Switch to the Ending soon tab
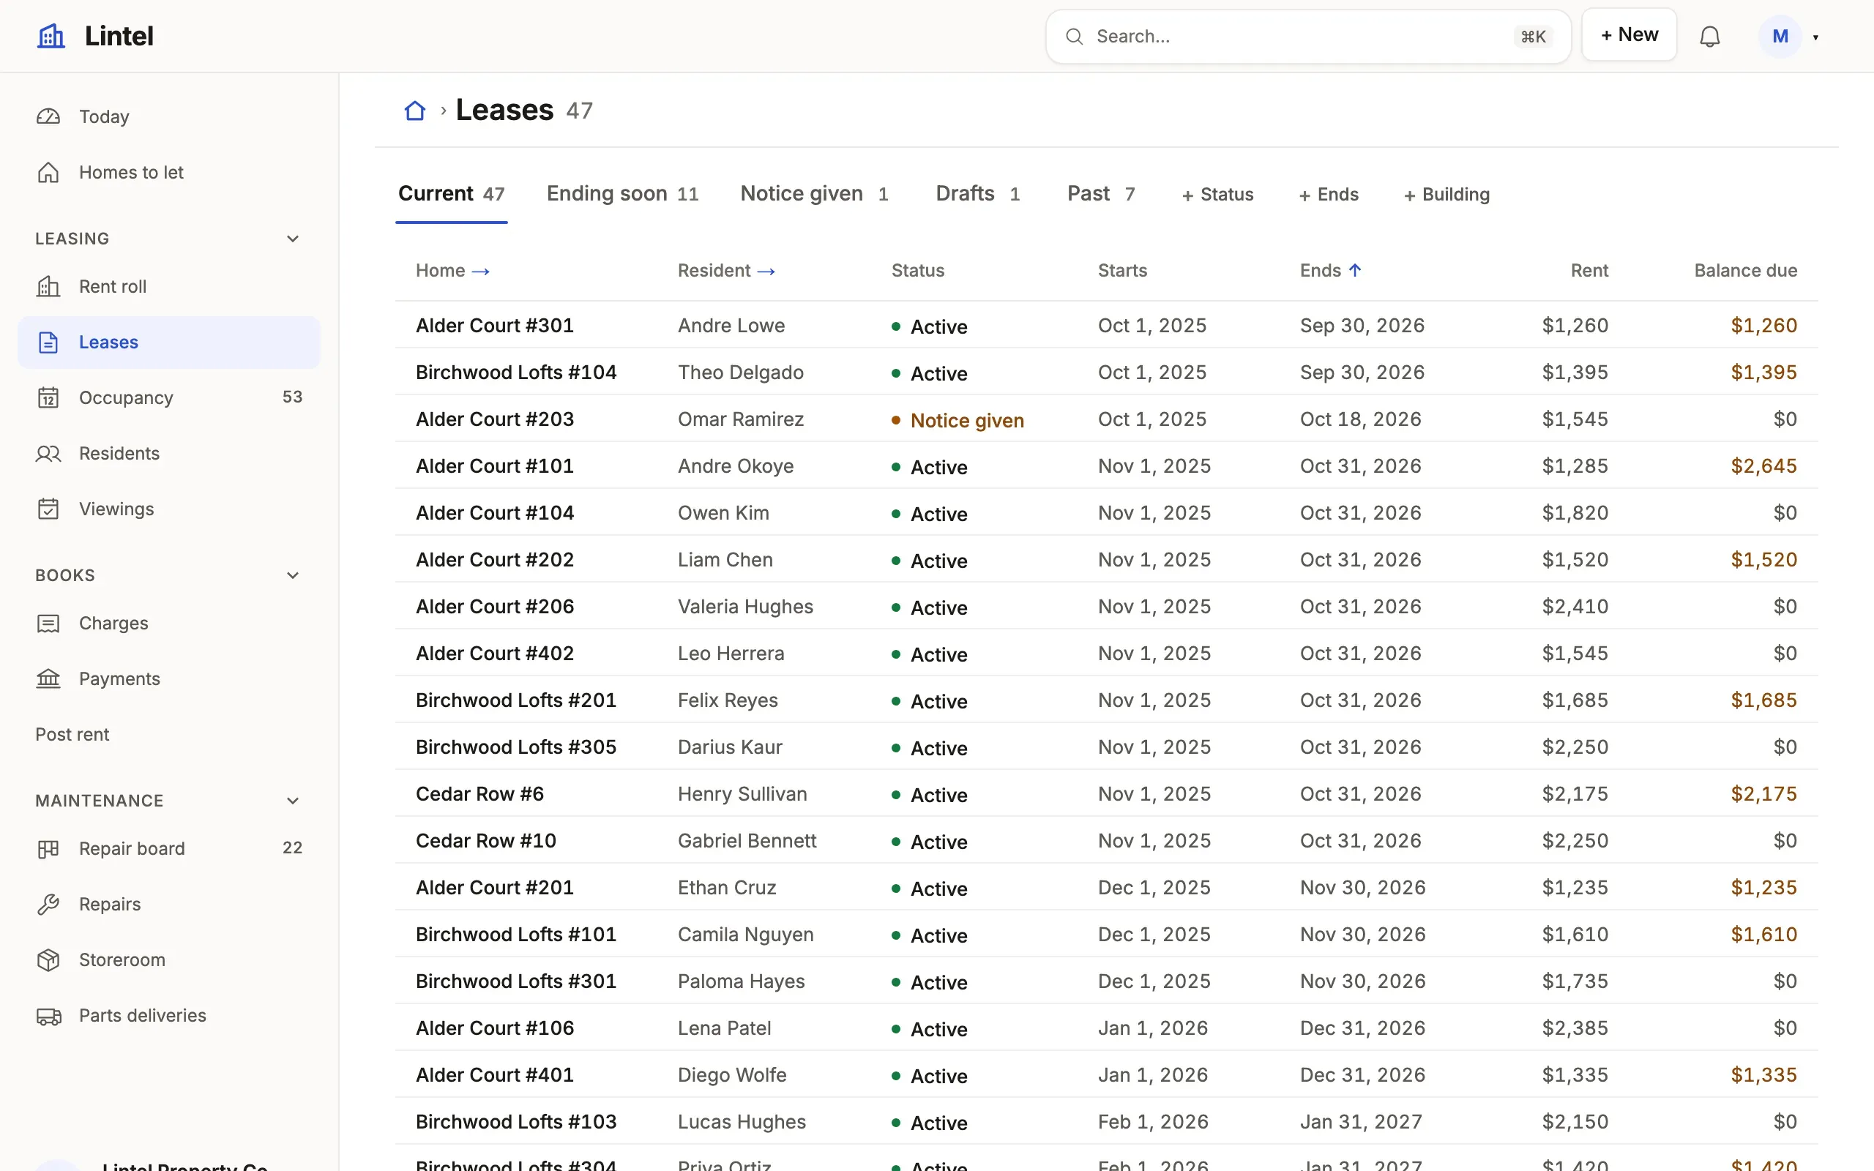The width and height of the screenshot is (1874, 1171). coord(623,194)
